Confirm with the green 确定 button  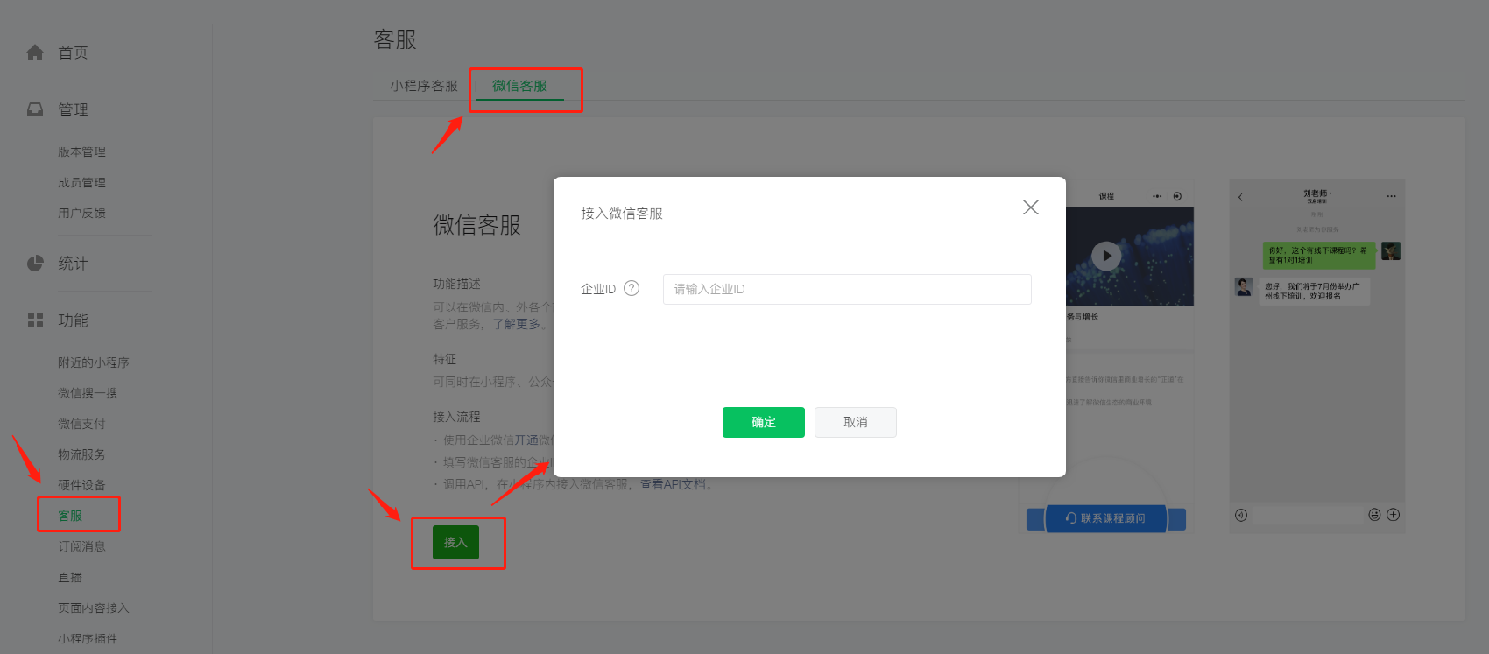point(764,422)
